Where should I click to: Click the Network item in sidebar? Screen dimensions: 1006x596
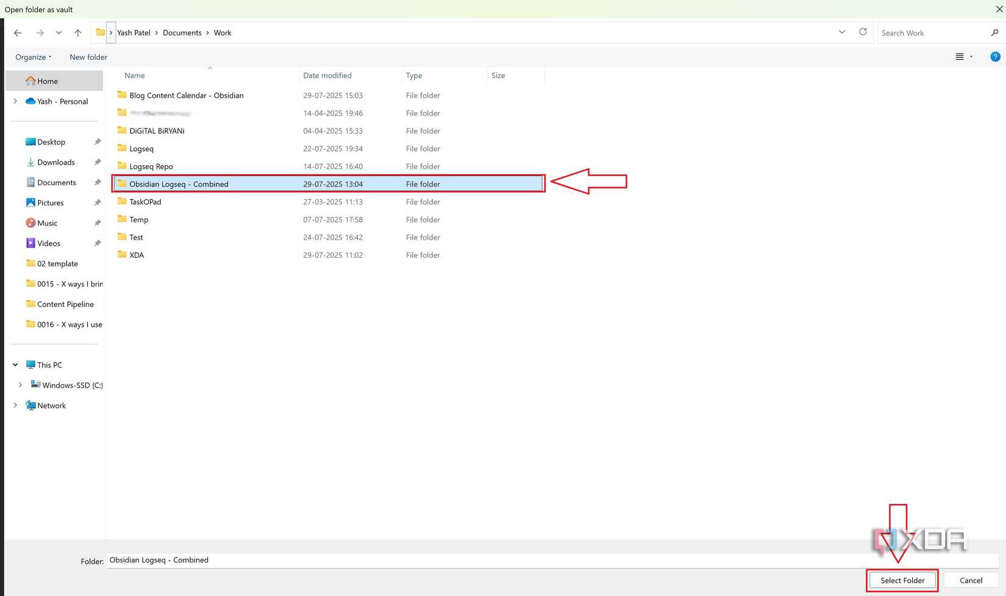(51, 405)
